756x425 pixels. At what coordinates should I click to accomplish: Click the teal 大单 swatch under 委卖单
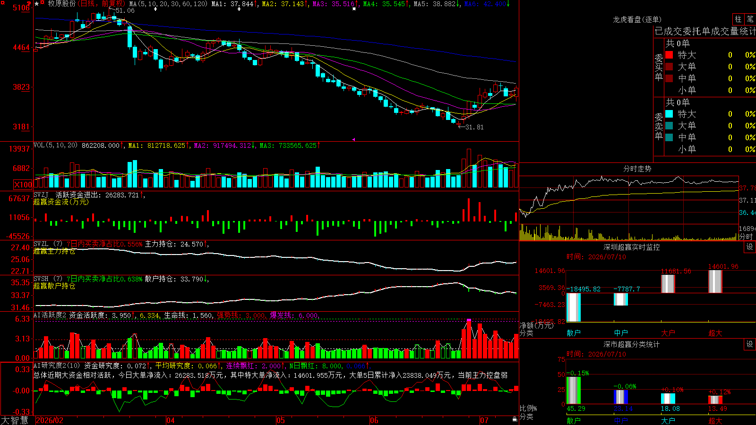point(669,126)
